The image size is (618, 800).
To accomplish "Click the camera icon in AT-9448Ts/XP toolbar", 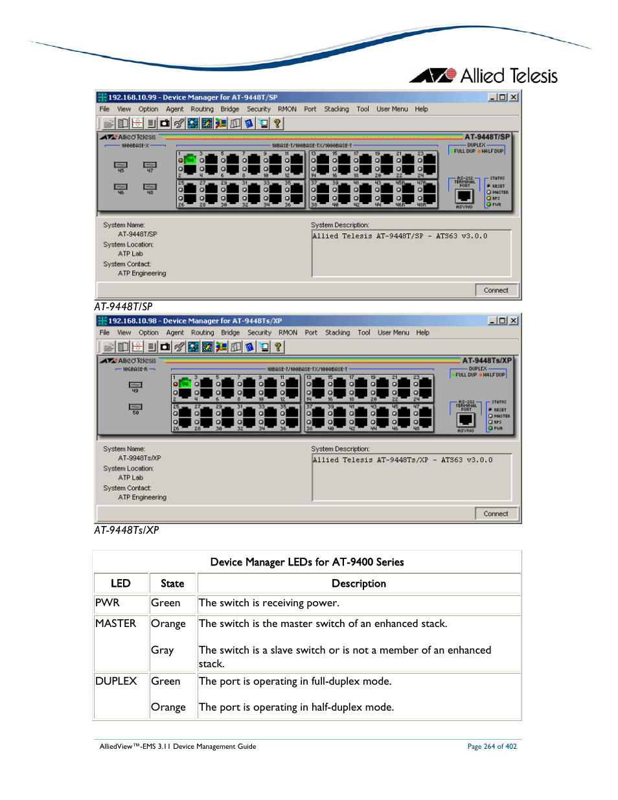I will point(165,347).
